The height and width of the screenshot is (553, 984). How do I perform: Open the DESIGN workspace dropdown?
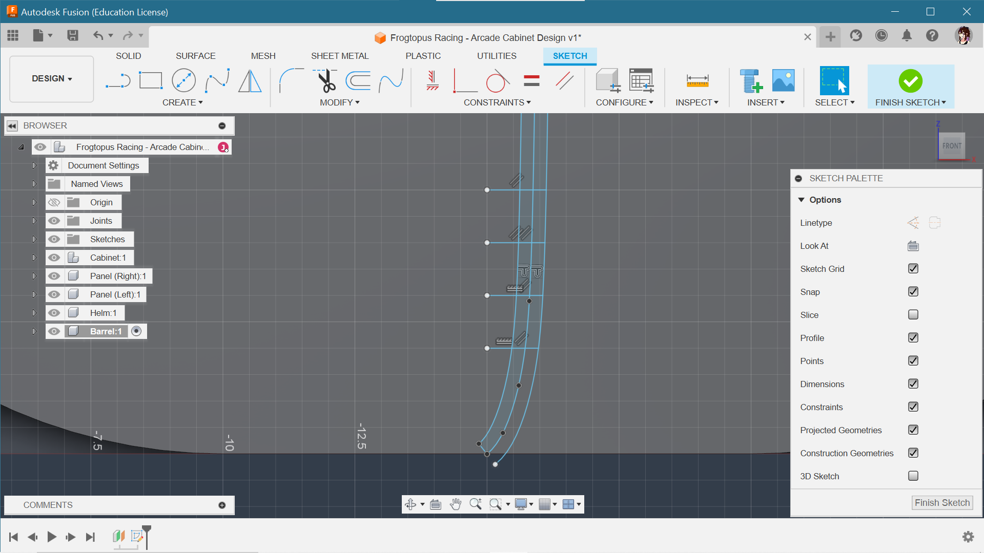52,79
